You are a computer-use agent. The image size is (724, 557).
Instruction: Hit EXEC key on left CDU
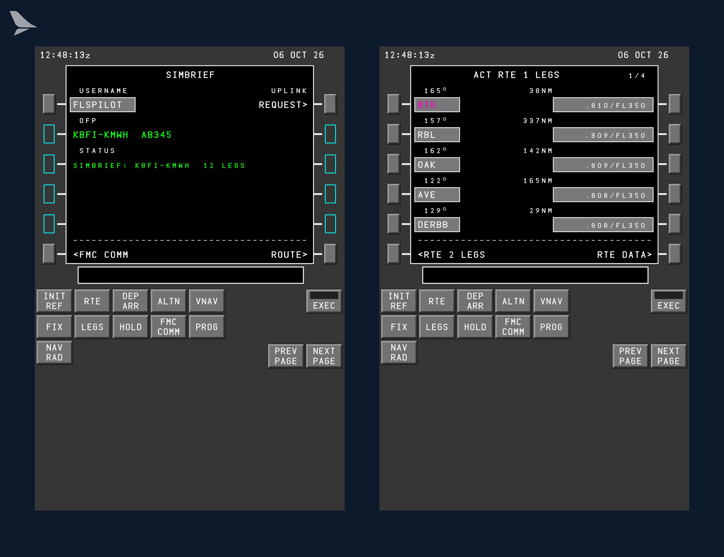click(x=324, y=301)
